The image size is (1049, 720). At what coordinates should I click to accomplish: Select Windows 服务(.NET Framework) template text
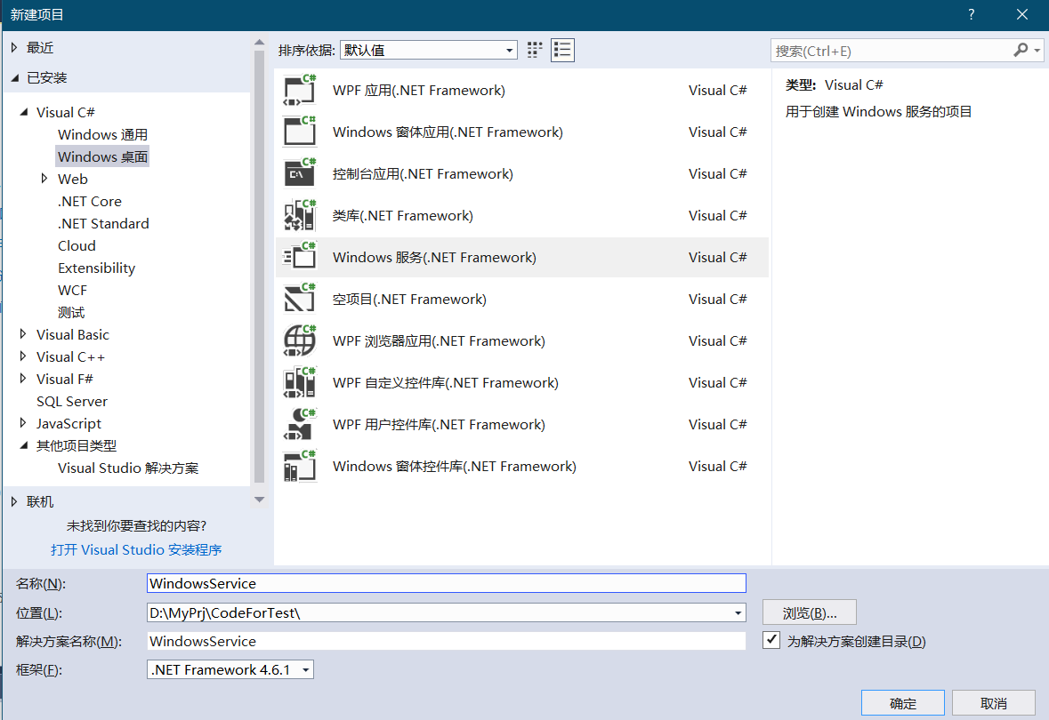[x=434, y=258]
